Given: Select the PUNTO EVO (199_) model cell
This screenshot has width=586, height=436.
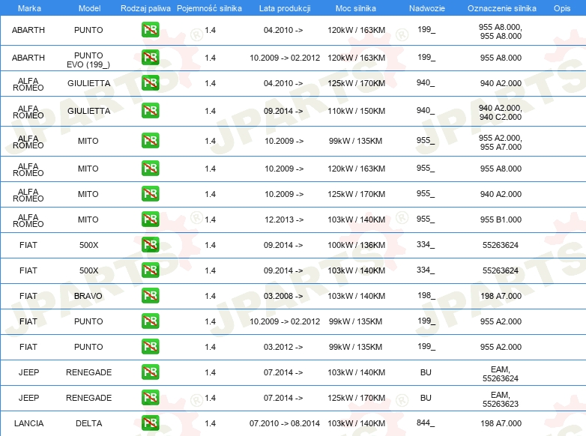Looking at the screenshot, I should 88,60.
